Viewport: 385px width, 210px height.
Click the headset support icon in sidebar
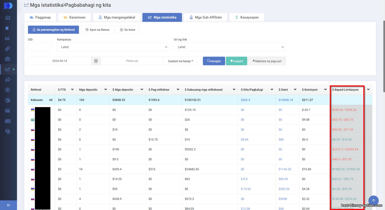click(8, 131)
